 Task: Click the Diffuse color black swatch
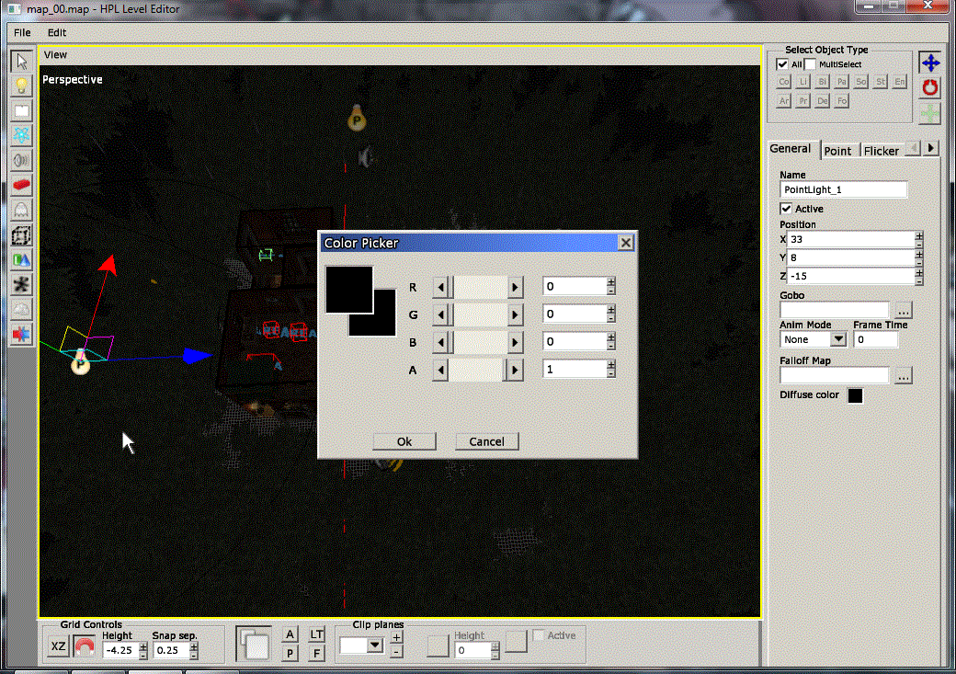tap(855, 395)
